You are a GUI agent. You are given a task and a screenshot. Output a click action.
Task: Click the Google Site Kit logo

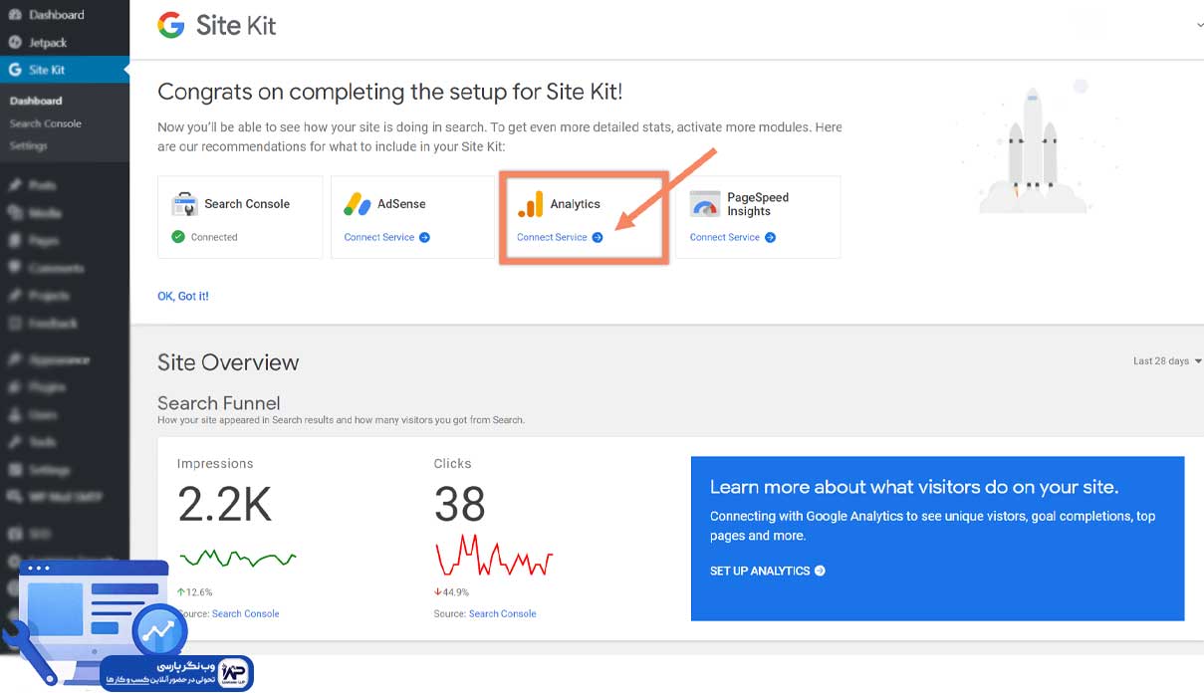171,25
